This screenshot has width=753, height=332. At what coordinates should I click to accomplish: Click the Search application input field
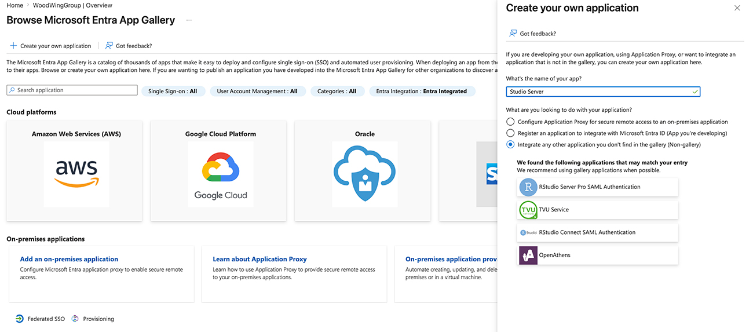point(72,90)
